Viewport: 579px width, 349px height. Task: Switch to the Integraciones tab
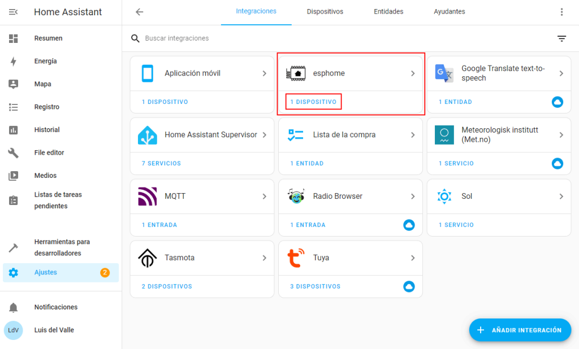point(256,11)
